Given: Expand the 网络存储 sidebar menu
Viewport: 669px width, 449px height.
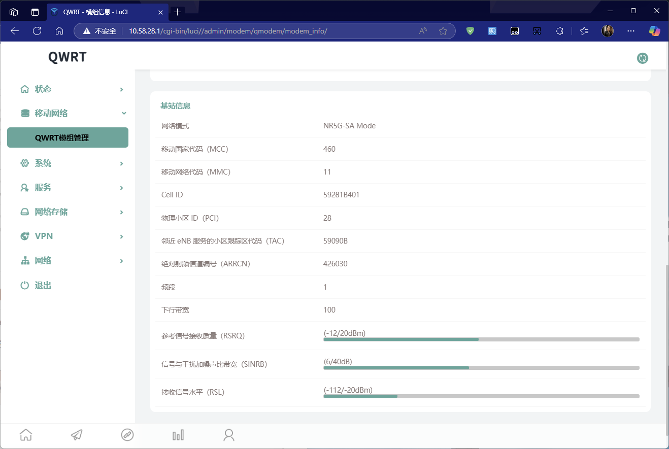Looking at the screenshot, I should pyautogui.click(x=68, y=212).
